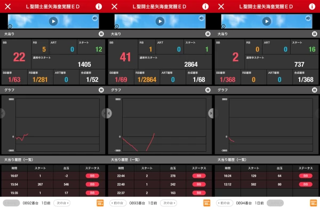Toggle sound on third panel's video banner
The width and height of the screenshot is (320, 210).
[x=308, y=18]
